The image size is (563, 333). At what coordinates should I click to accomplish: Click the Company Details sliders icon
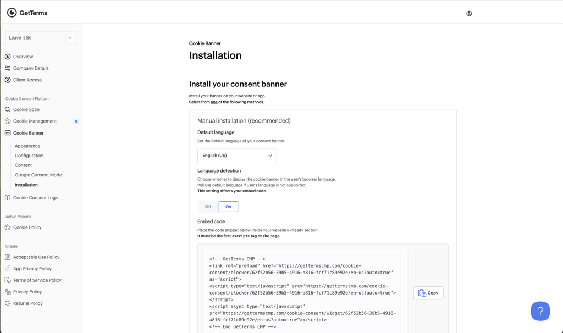[x=8, y=68]
